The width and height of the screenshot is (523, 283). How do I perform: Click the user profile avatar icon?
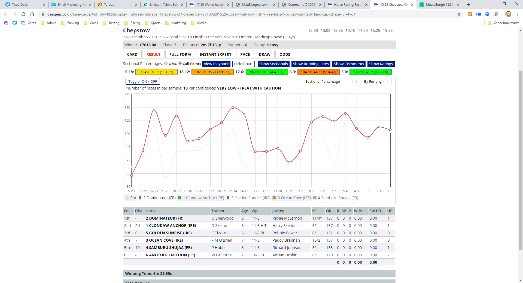click(508, 14)
